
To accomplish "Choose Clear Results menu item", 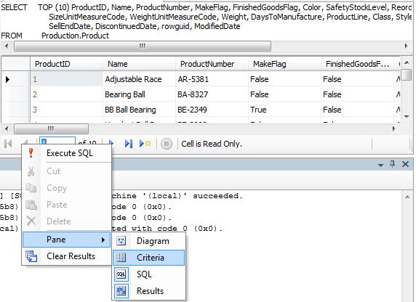I will (x=67, y=256).
